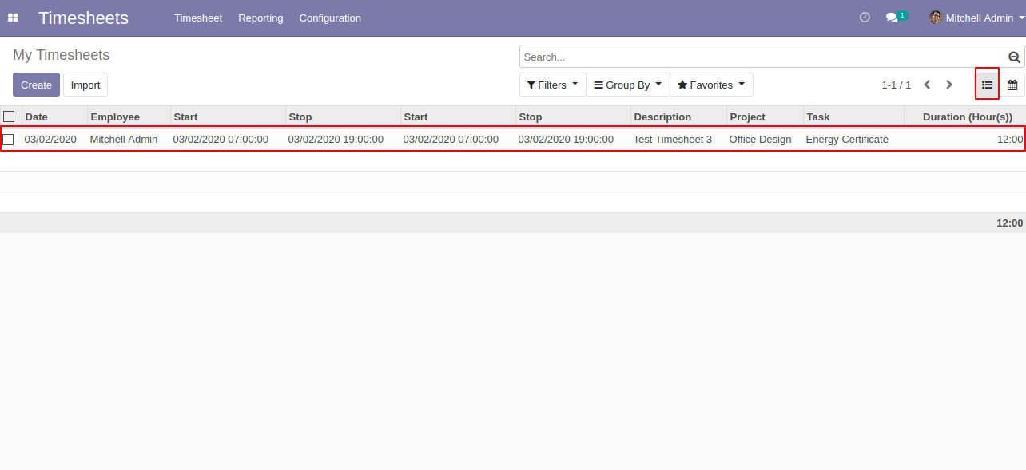Screen dimensions: 1026x470
Task: Open the Timesheet menu
Action: [198, 18]
